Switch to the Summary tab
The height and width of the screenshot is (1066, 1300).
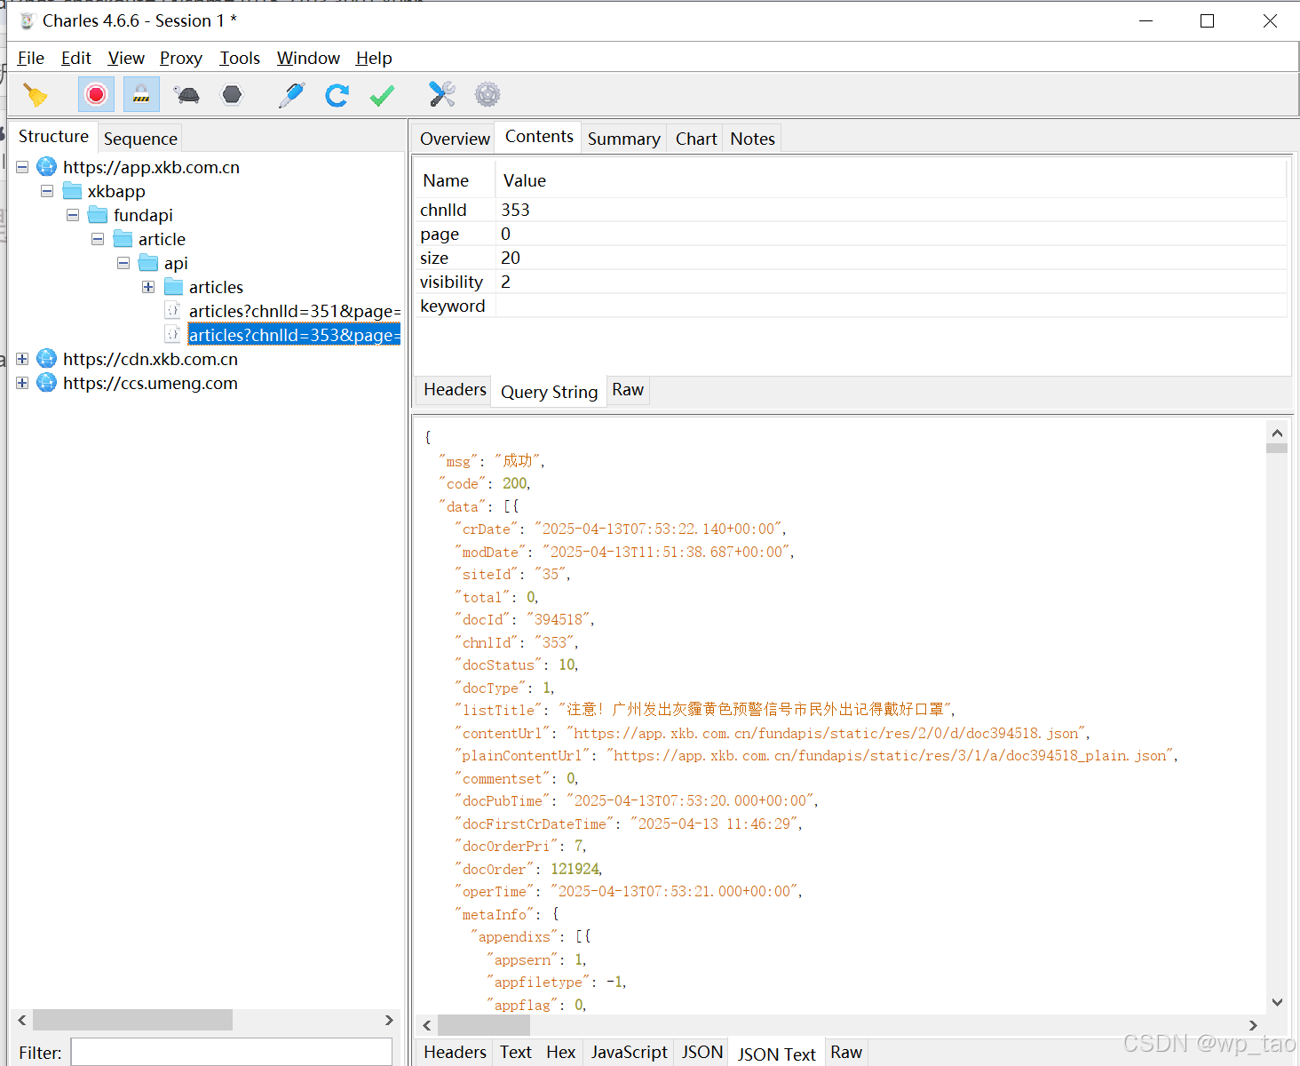(x=623, y=139)
